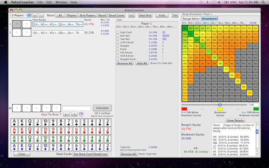Select the 7 of diamonds card
The width and height of the screenshot is (269, 168).
tap(69, 147)
